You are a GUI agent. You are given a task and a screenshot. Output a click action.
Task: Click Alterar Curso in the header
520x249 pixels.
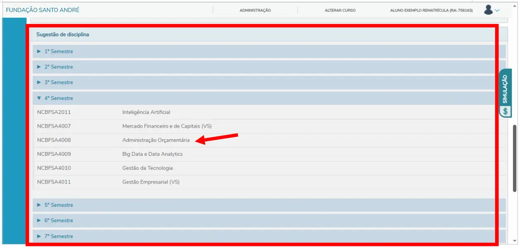[x=340, y=10]
